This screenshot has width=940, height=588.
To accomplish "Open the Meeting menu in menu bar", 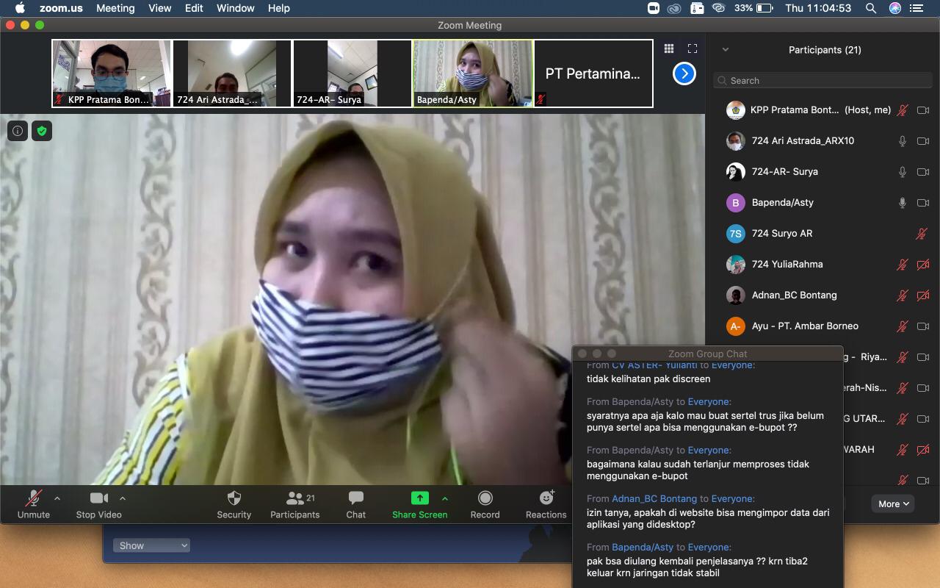I will coord(115,8).
